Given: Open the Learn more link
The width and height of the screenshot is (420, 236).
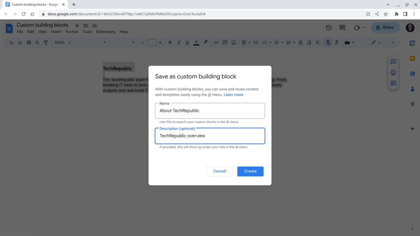Looking at the screenshot, I should [233, 94].
